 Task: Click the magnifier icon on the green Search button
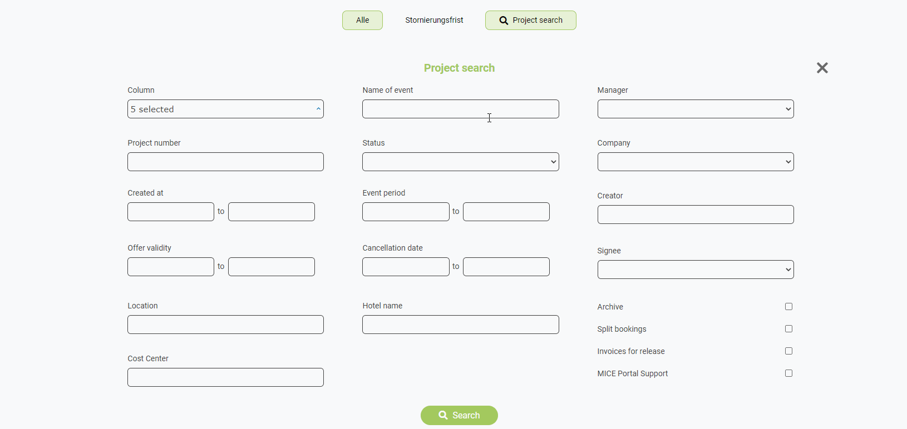click(x=443, y=415)
